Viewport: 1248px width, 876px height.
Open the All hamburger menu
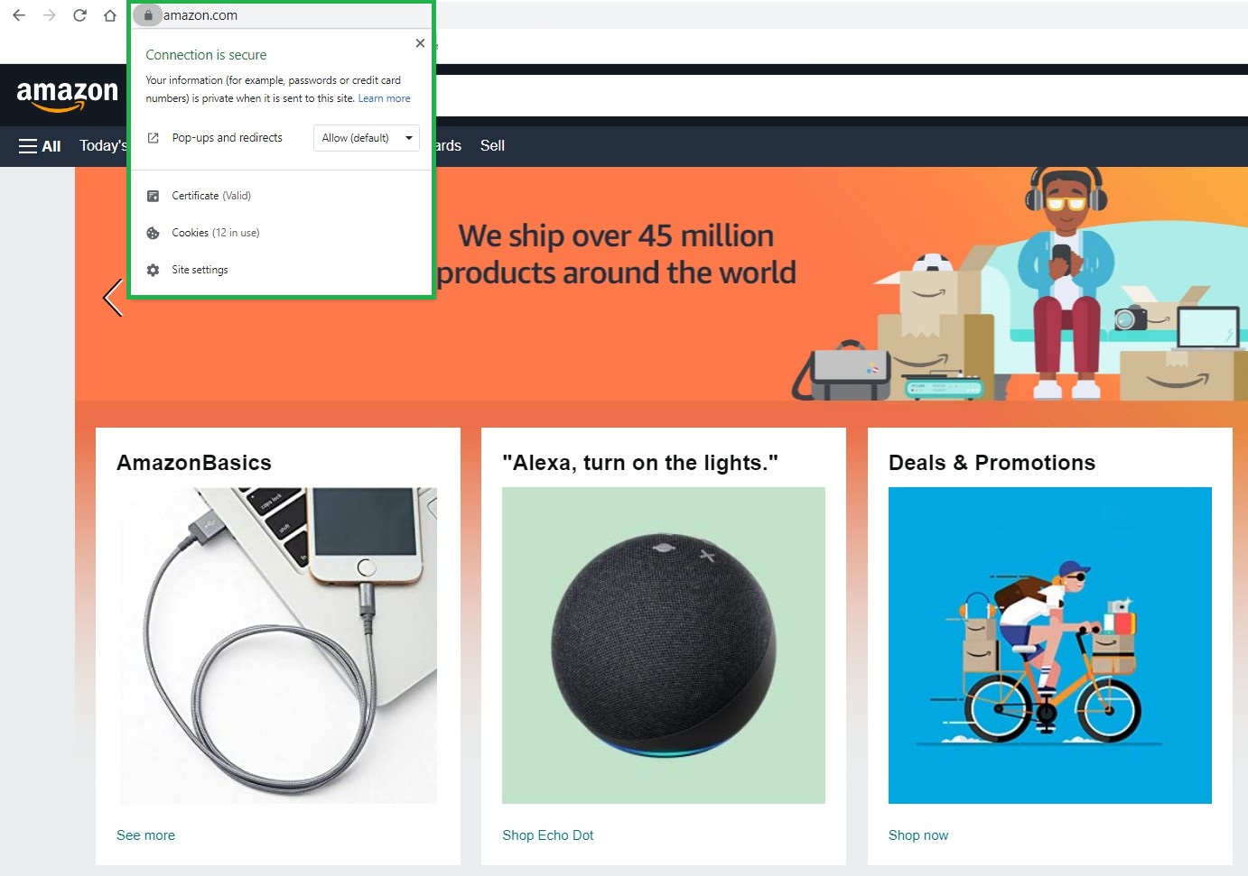(x=40, y=146)
